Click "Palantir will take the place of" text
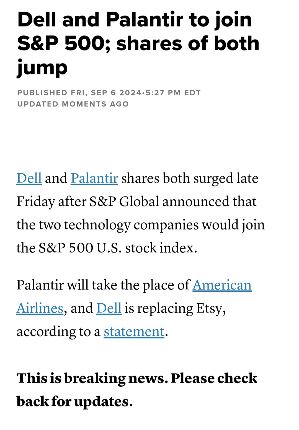Image resolution: width=299 pixels, height=430 pixels. [x=103, y=285]
